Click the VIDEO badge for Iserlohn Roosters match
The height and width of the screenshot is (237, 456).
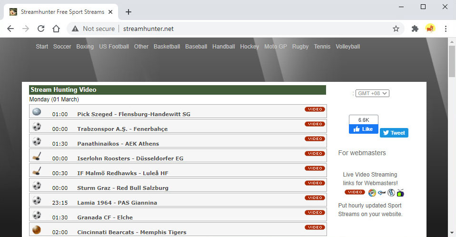pyautogui.click(x=315, y=154)
